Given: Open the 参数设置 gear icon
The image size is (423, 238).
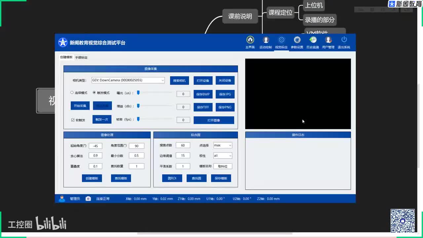Looking at the screenshot, I should coord(297,40).
